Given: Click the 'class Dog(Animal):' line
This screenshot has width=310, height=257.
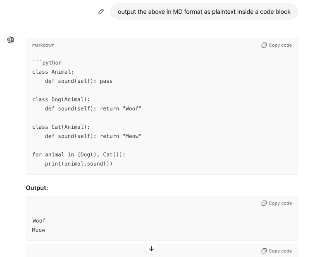Looking at the screenshot, I should [x=61, y=99].
